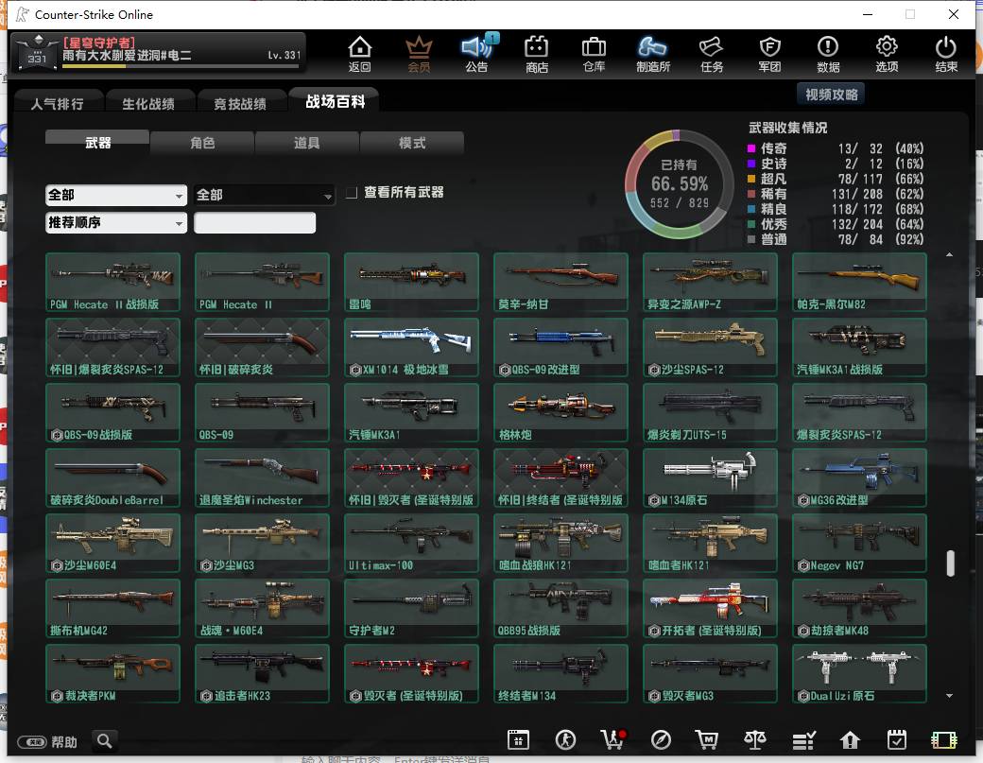Expand the second 全部 dark dropdown
This screenshot has height=763, width=983.
click(x=264, y=195)
